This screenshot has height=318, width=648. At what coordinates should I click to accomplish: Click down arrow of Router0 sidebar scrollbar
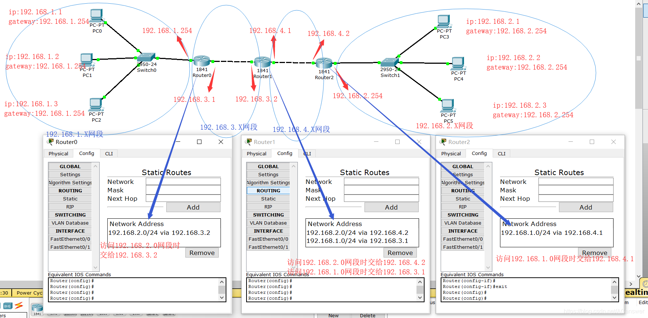[x=96, y=267]
